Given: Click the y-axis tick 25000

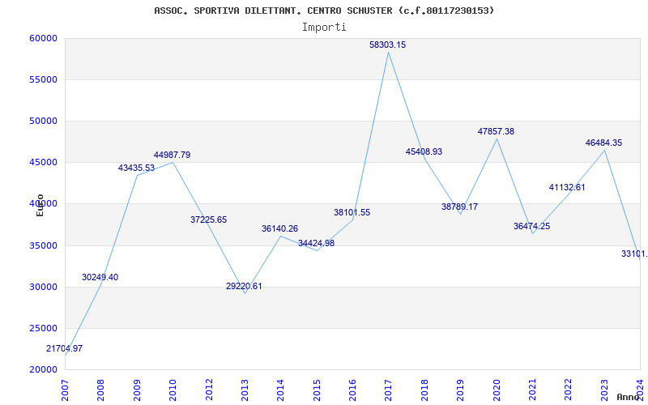Looking at the screenshot, I should tap(43, 329).
